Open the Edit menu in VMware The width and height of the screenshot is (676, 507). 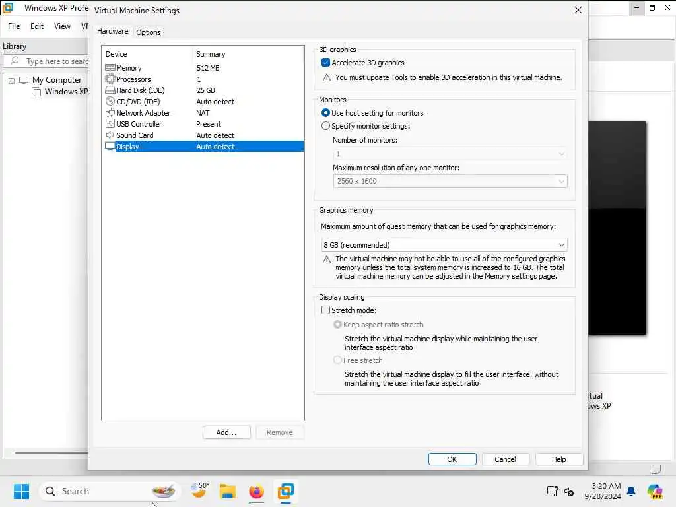coord(37,26)
